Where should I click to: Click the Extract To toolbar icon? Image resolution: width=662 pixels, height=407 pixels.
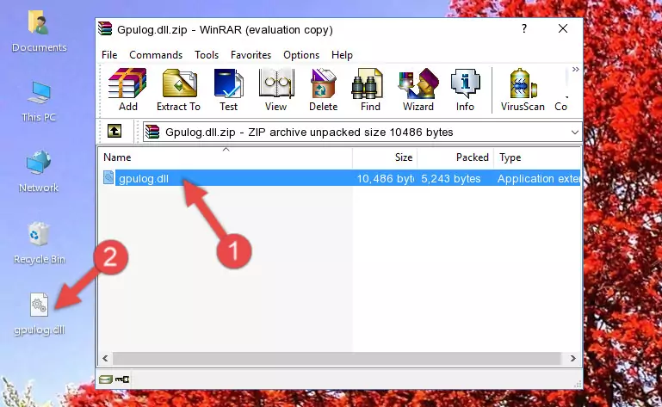[178, 90]
